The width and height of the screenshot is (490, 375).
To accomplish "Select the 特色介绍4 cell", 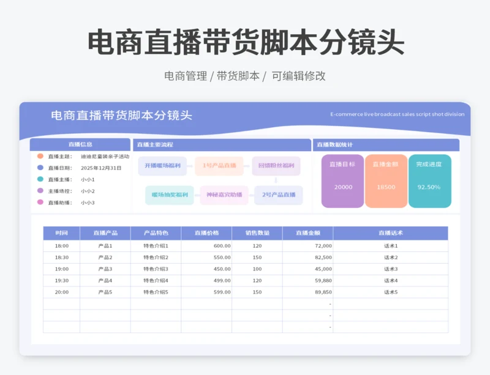I will tap(156, 281).
